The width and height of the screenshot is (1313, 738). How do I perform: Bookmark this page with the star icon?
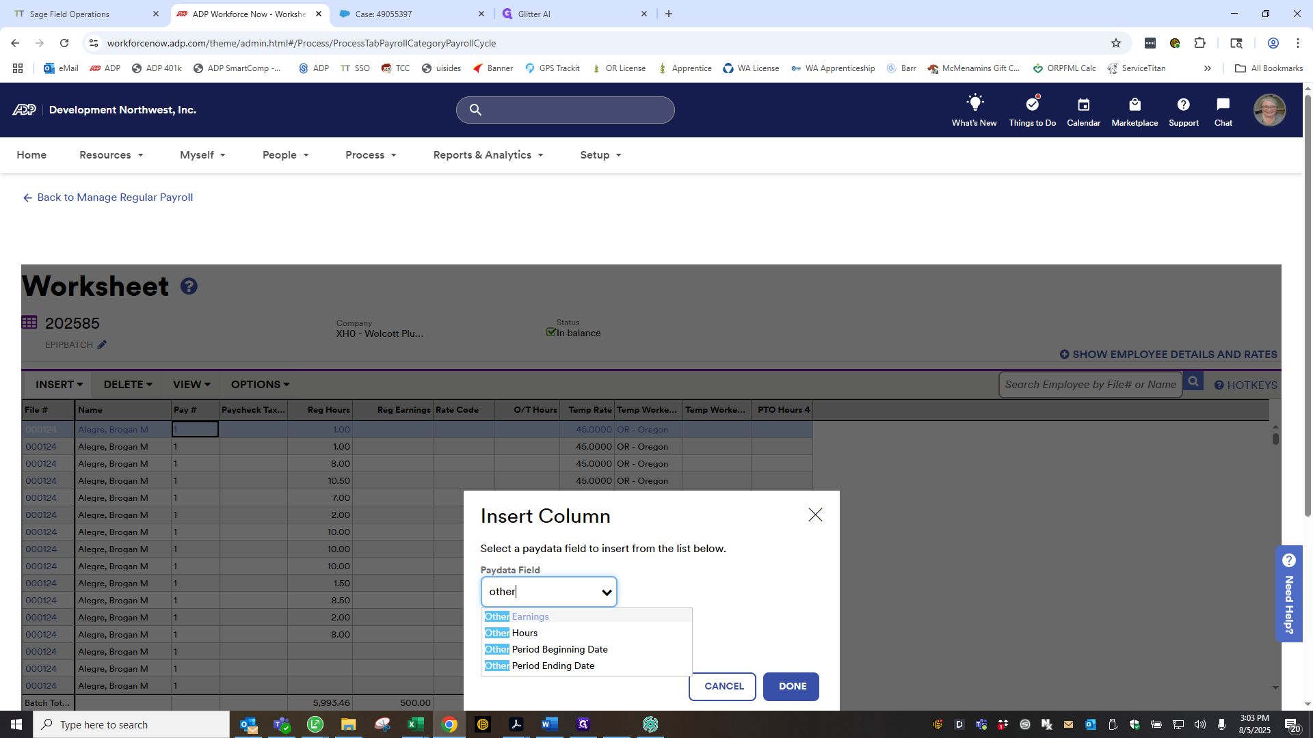(1116, 43)
